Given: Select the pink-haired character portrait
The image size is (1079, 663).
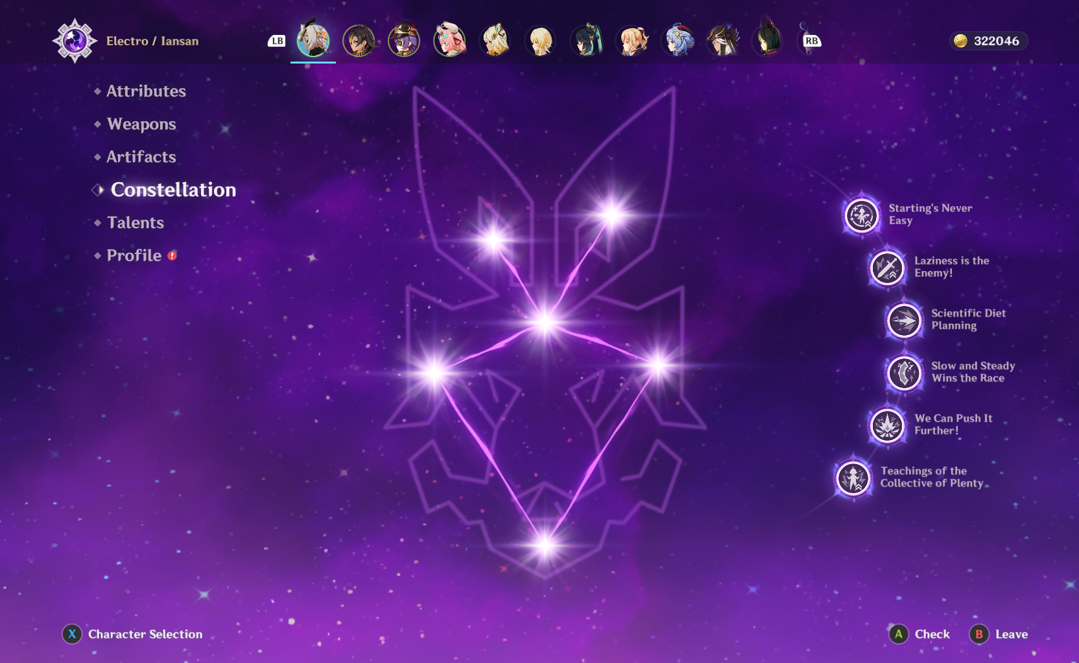Looking at the screenshot, I should pyautogui.click(x=449, y=41).
